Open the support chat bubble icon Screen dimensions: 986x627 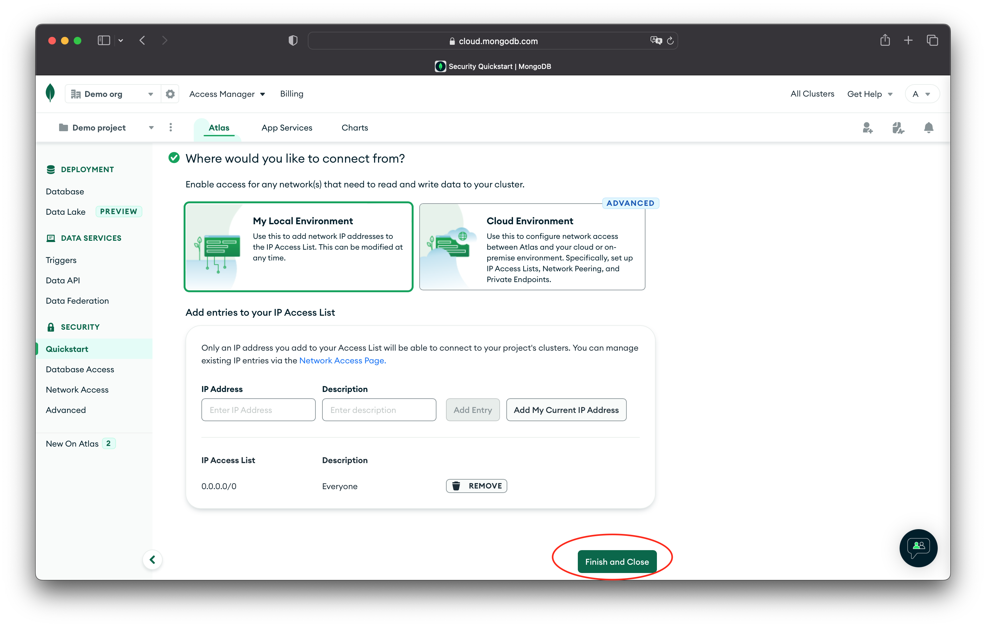tap(918, 548)
